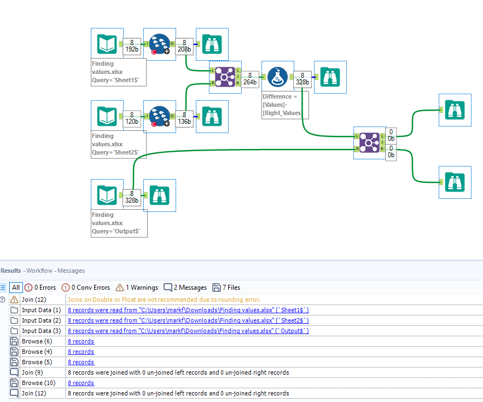Open the Sheet1$ records read link
Screen dimensions: 483x402
[x=188, y=310]
